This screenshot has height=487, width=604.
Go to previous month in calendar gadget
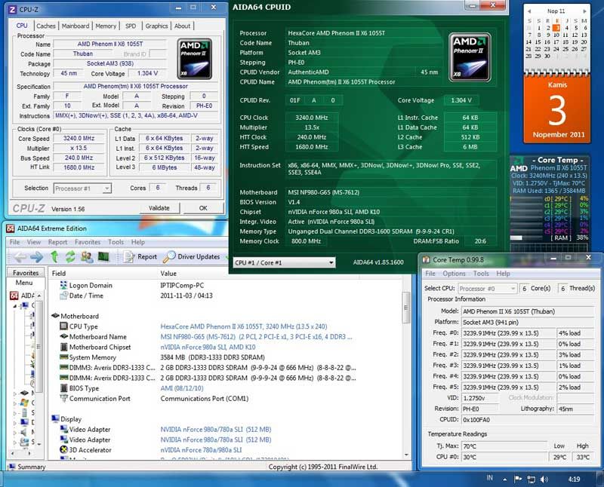529,11
